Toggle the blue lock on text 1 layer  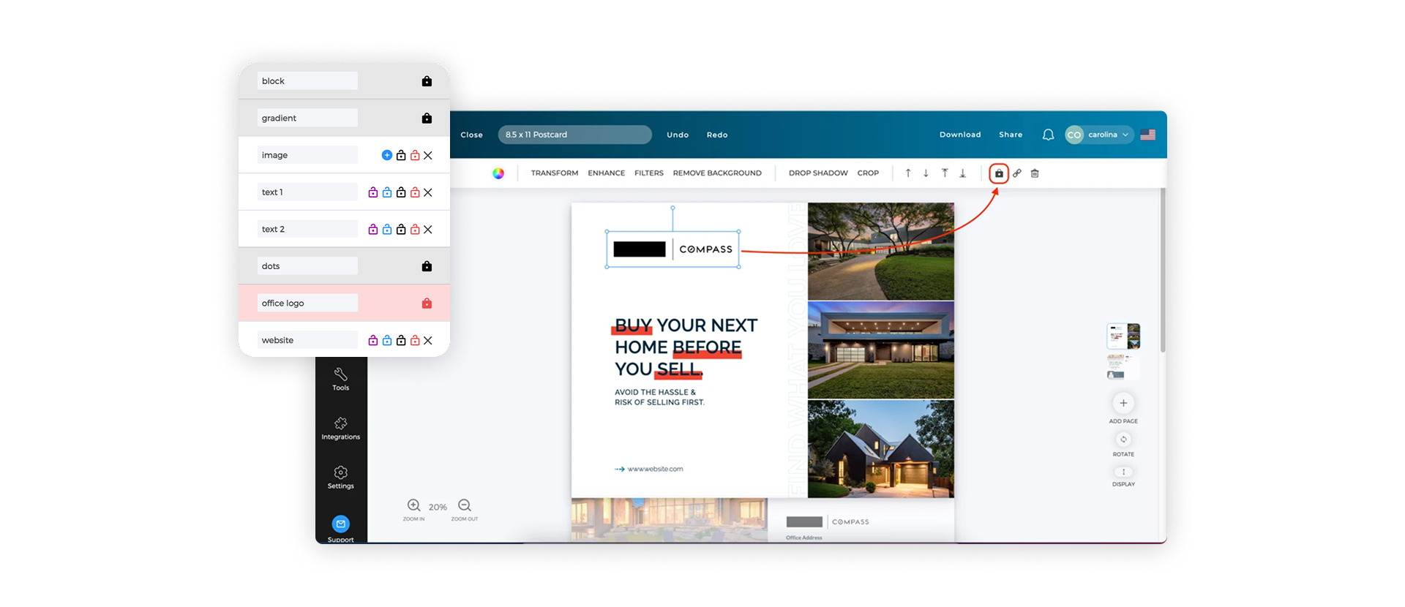[x=387, y=192]
